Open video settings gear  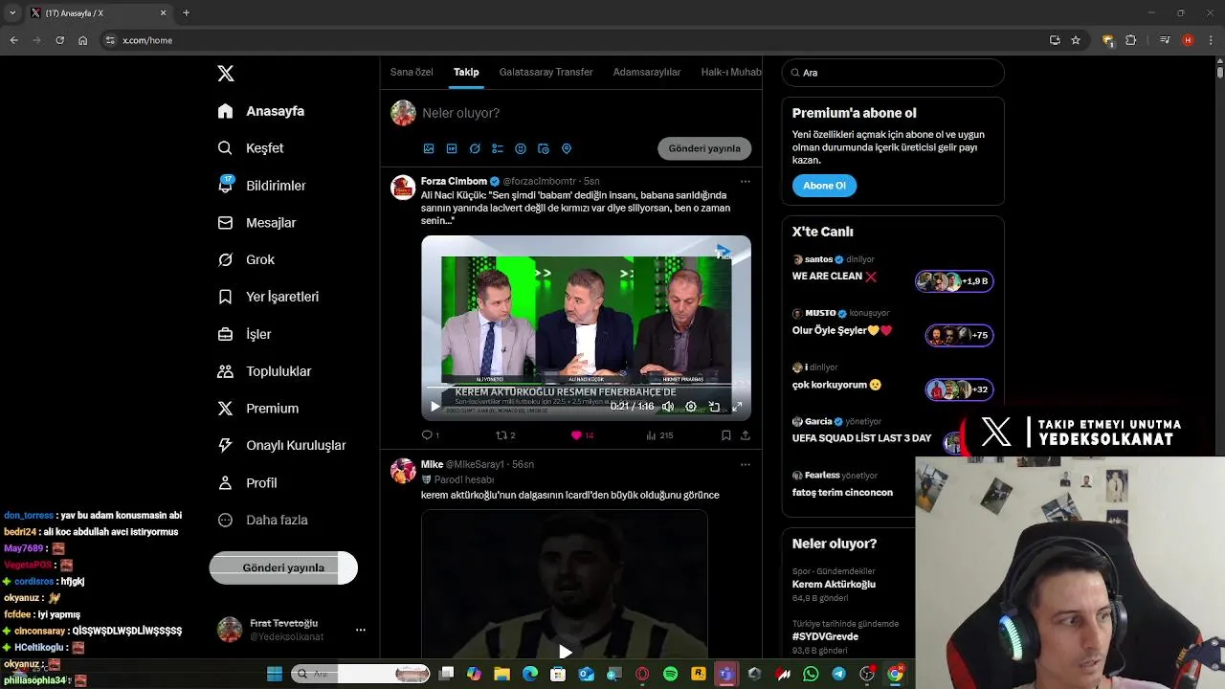[691, 407]
